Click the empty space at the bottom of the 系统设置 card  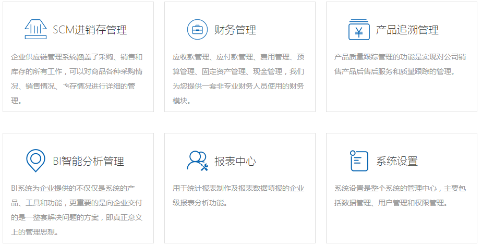(x=401, y=227)
